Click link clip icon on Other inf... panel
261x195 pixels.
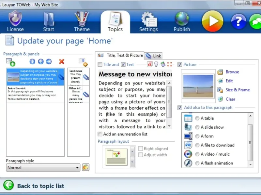tap(86, 95)
